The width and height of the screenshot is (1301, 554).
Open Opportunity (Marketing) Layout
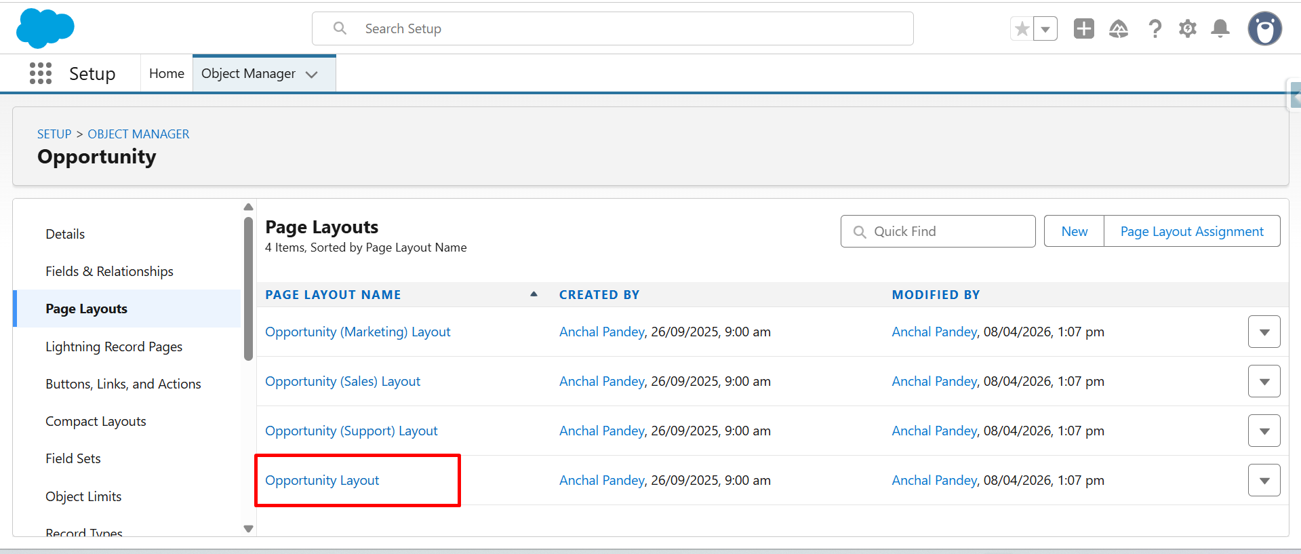(358, 332)
